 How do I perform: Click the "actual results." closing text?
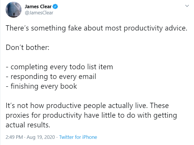pos(28,125)
